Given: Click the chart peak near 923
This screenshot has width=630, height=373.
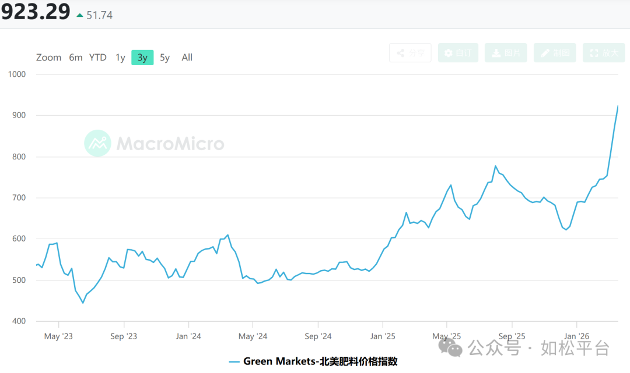Looking at the screenshot, I should [617, 106].
